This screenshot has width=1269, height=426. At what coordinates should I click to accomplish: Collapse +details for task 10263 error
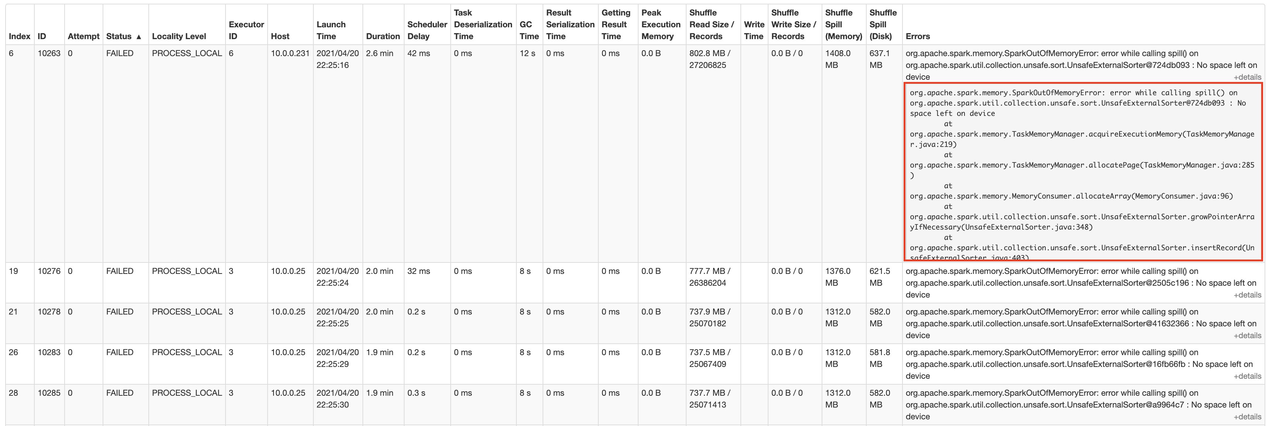[x=1247, y=77]
